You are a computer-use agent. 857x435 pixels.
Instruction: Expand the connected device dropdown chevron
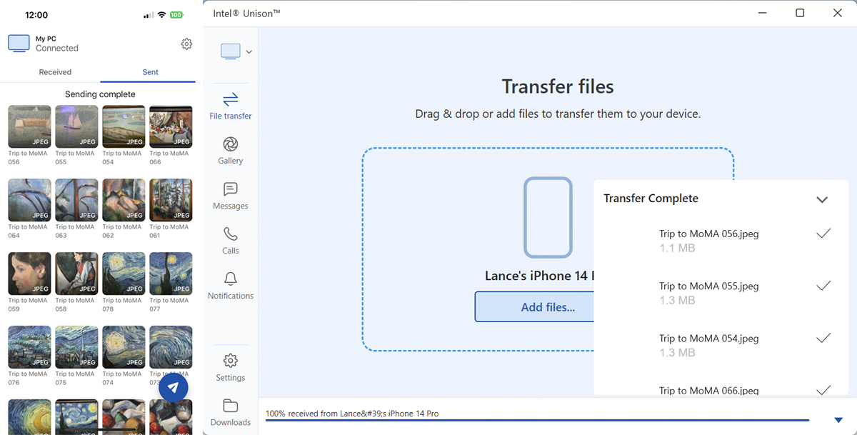click(x=249, y=51)
